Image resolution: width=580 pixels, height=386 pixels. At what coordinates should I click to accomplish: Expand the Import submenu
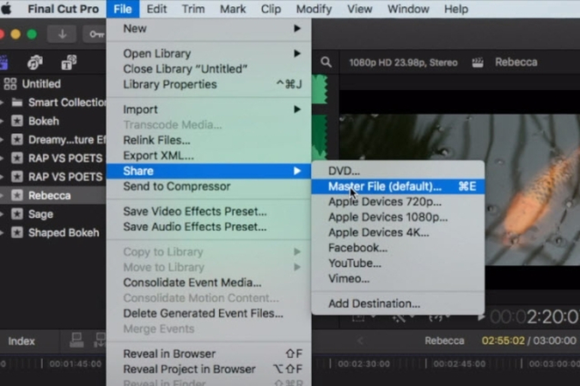[209, 109]
